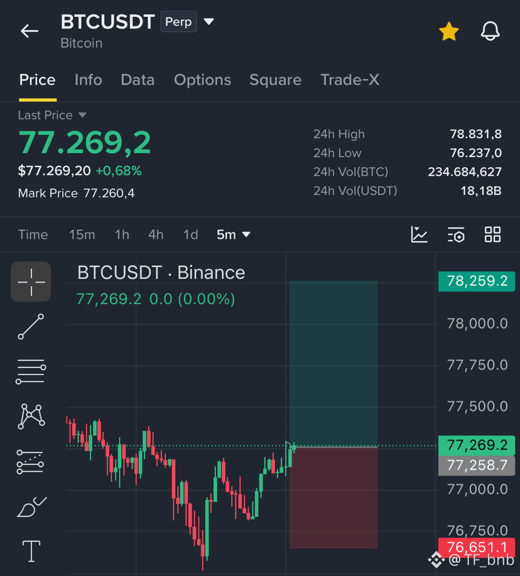The width and height of the screenshot is (520, 576).
Task: Click the 24h Low value 76.237,0
Action: pyautogui.click(x=476, y=153)
